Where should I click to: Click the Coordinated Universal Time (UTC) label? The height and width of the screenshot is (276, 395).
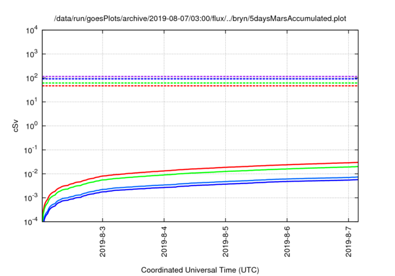200,270
